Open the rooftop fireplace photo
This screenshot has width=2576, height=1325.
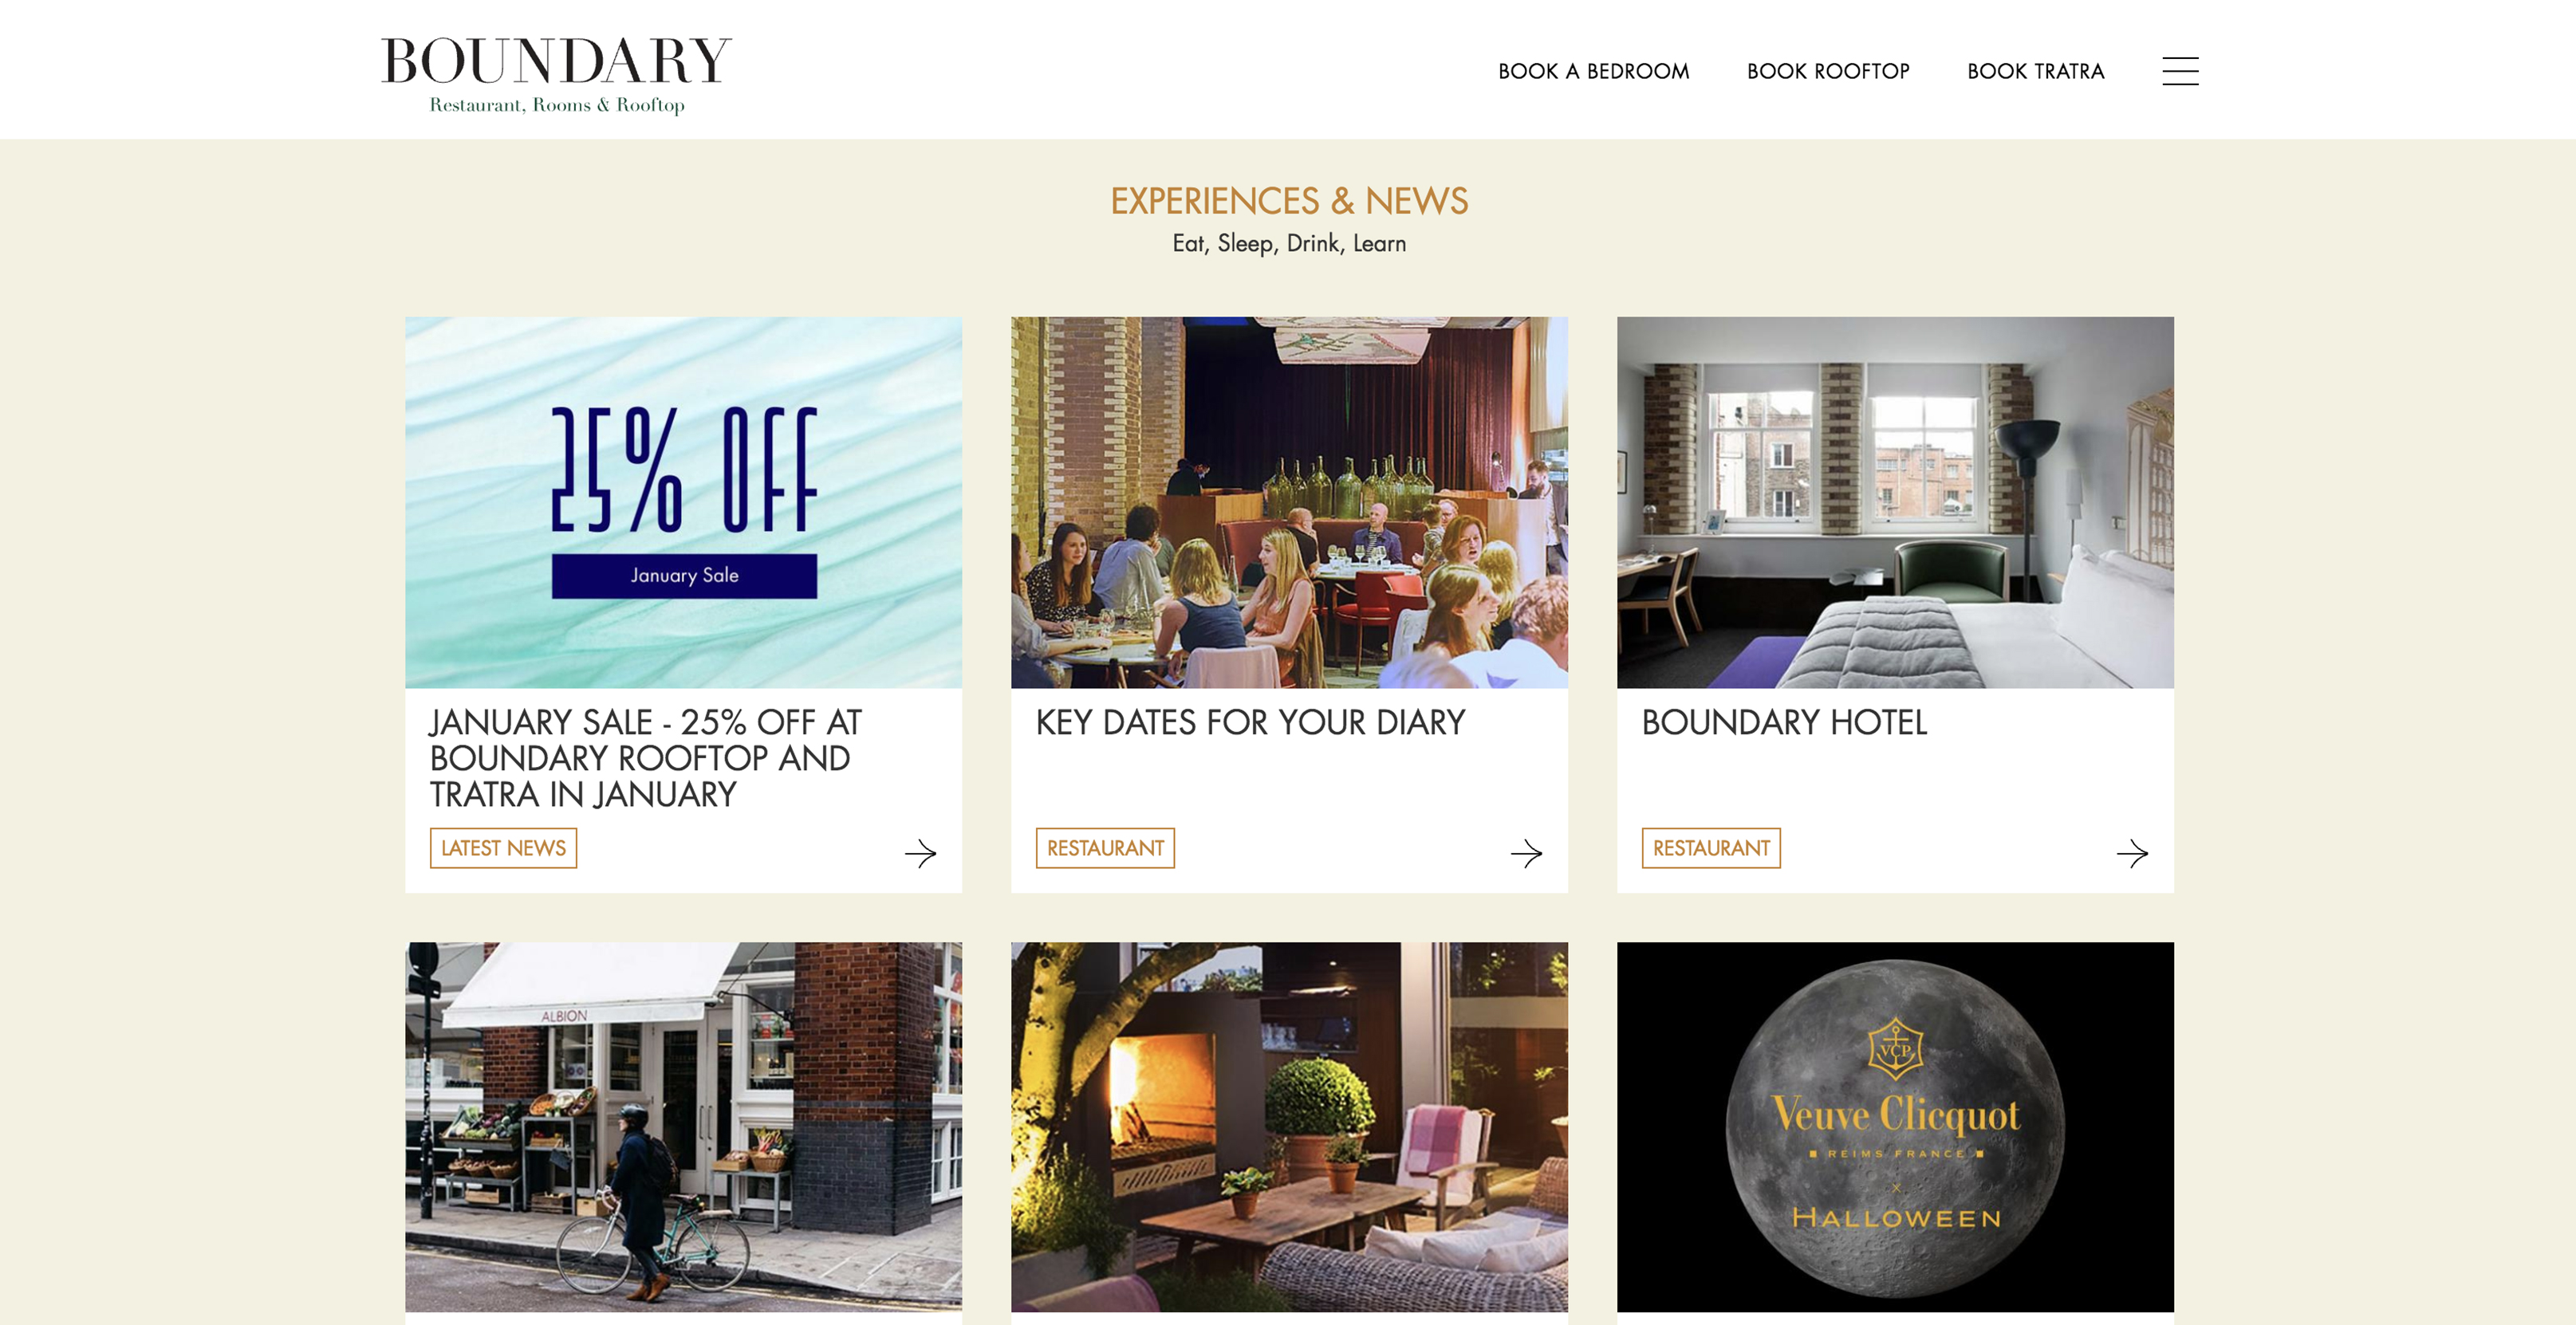pos(1289,1127)
